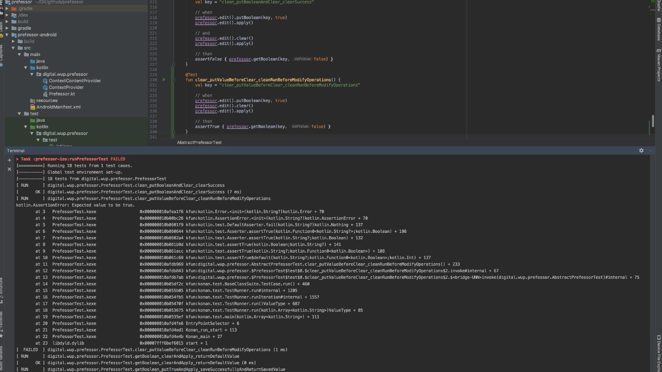Select the resources folder
The image size is (662, 372).
tap(46, 101)
